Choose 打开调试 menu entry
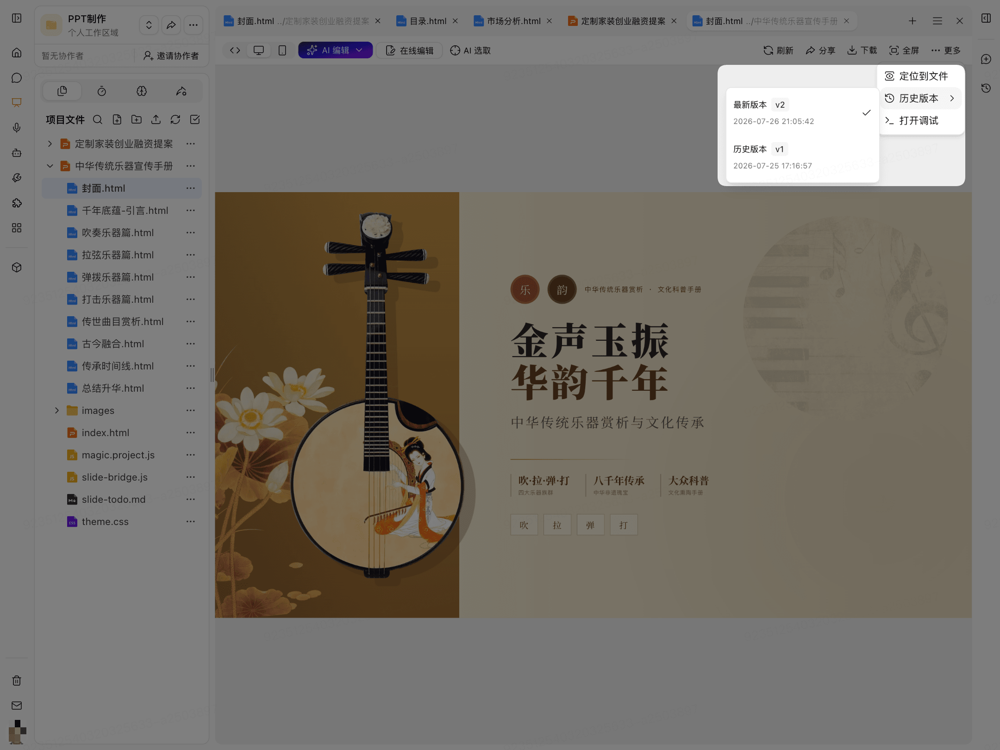Viewport: 1000px width, 750px height. (x=920, y=121)
